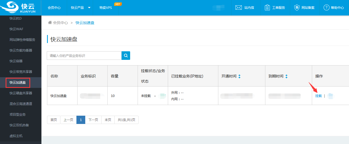
Task: Open 混合云高速通道 in the sidebar
Action: 21,104
